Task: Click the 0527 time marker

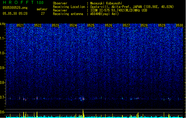Action: pos(126,25)
